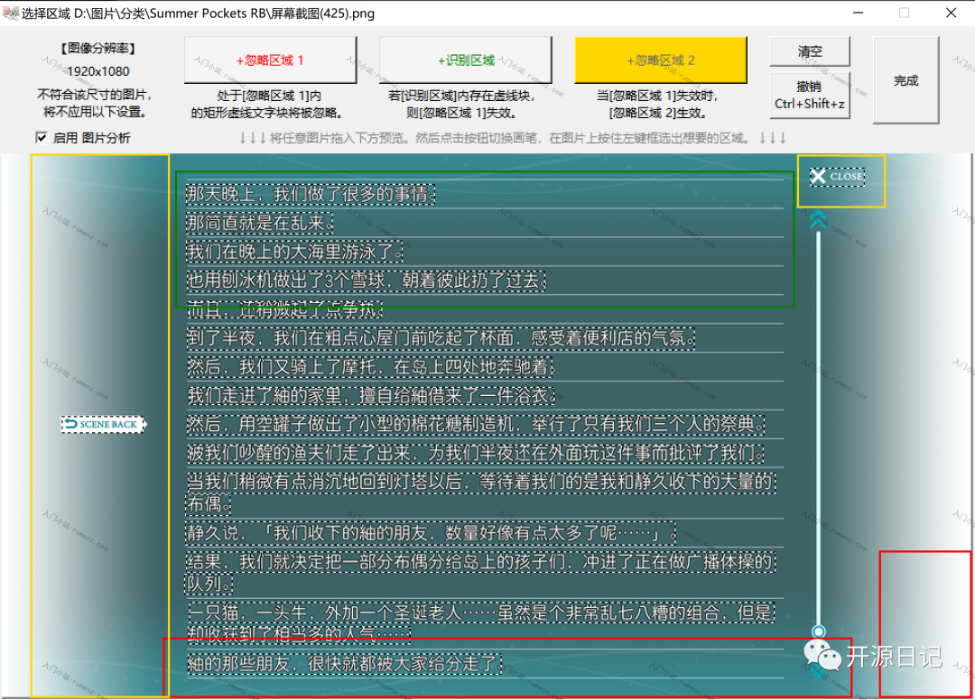Image resolution: width=975 pixels, height=700 pixels.
Task: Select the +忽略区域 1 brush button
Action: [270, 60]
